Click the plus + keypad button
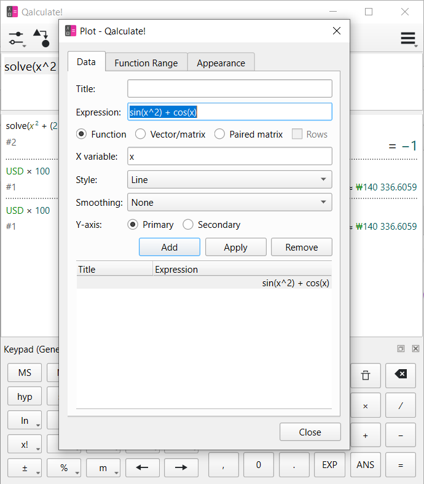 click(366, 435)
